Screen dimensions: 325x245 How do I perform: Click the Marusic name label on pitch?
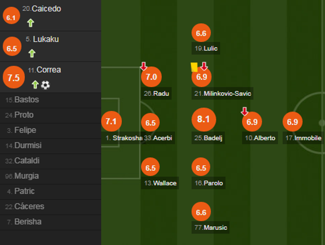(211, 228)
